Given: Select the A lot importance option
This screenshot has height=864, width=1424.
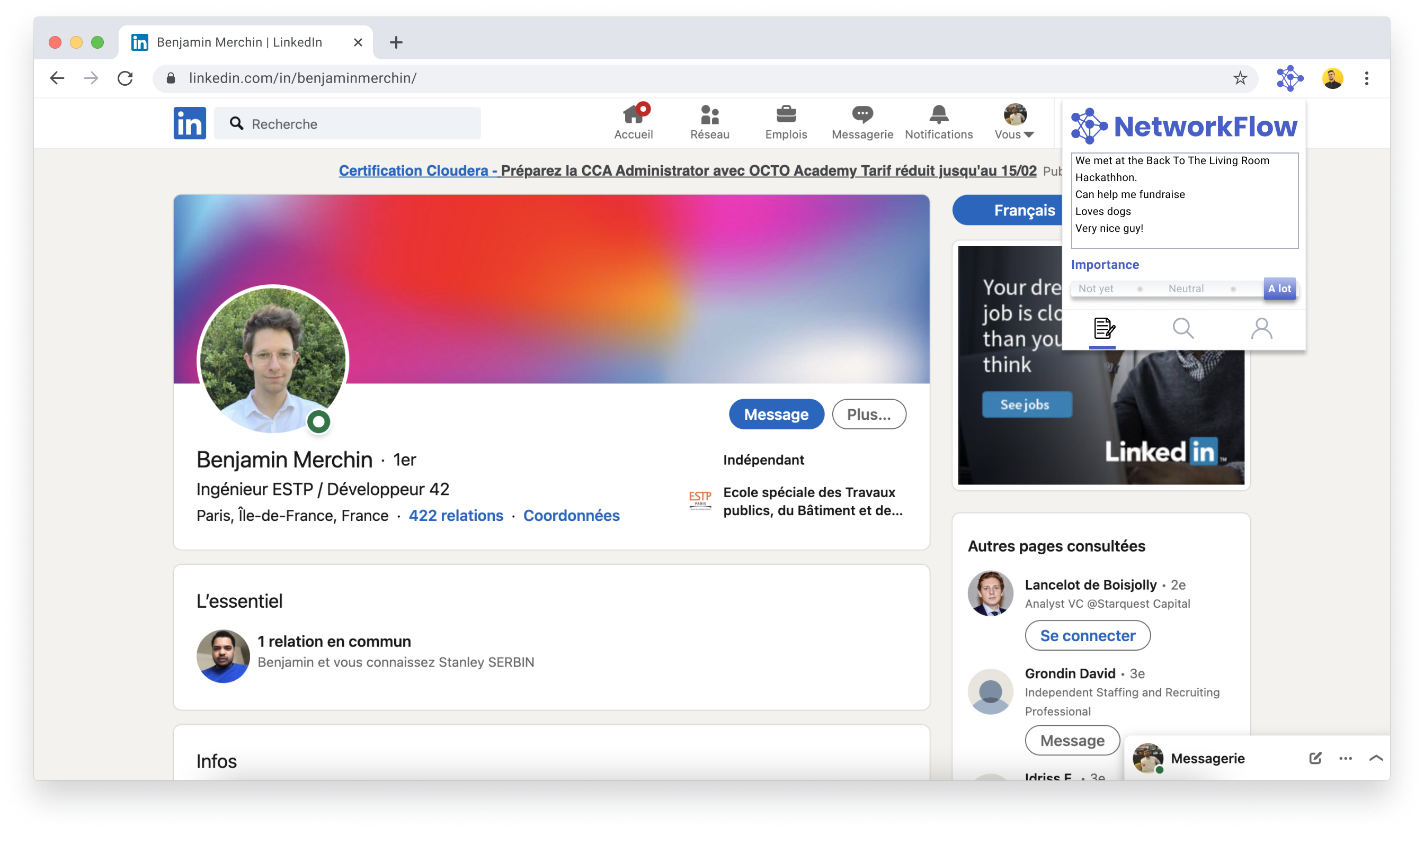Looking at the screenshot, I should 1279,289.
